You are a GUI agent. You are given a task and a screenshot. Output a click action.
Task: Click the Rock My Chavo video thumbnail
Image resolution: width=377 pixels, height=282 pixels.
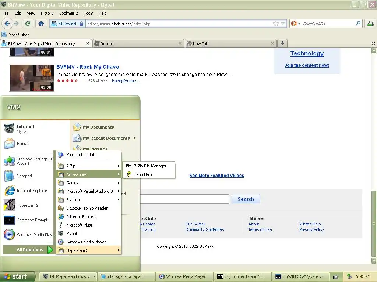(x=32, y=78)
